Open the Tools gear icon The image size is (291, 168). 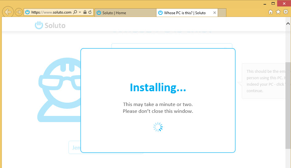coord(286,12)
